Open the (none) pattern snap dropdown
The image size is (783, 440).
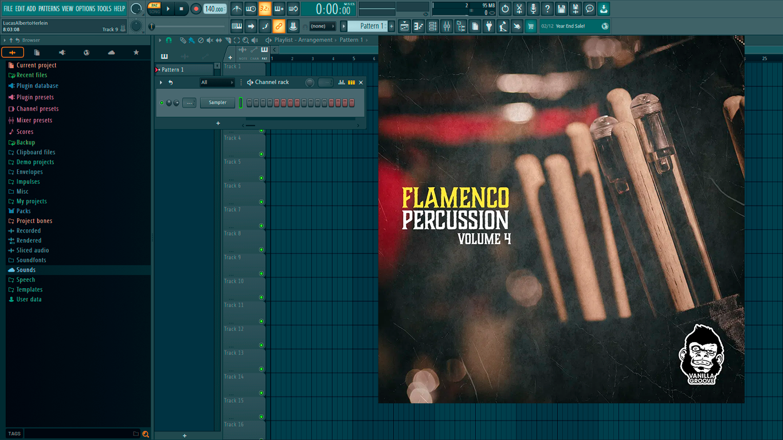[322, 26]
